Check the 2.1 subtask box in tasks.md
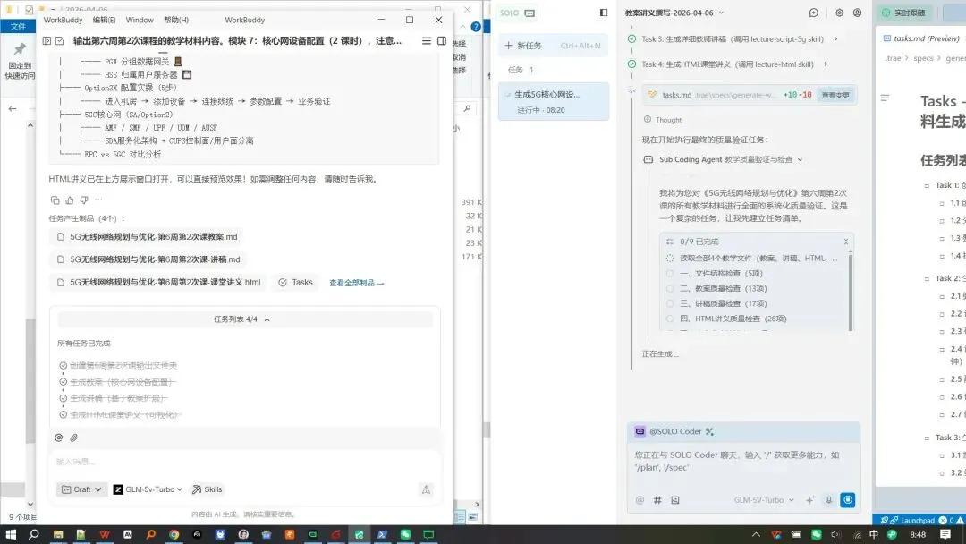Image resolution: width=966 pixels, height=544 pixels. pos(941,296)
